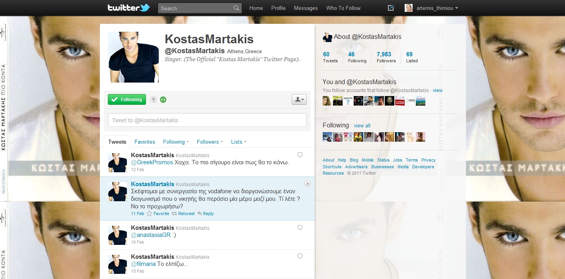Image resolution: width=565 pixels, height=279 pixels.
Task: Favorite the 11 Feb vodafone tweet
Action: pos(158,214)
